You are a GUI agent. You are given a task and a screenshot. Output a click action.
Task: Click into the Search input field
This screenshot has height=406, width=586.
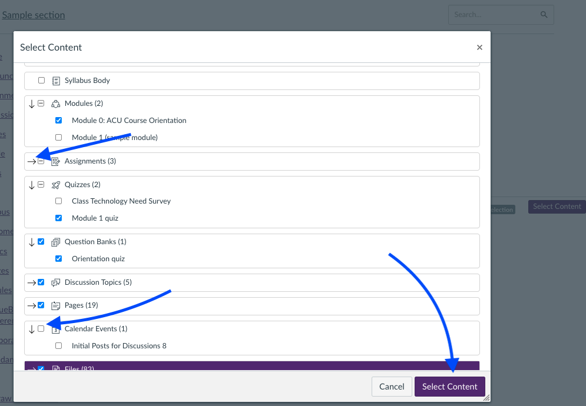pyautogui.click(x=495, y=15)
